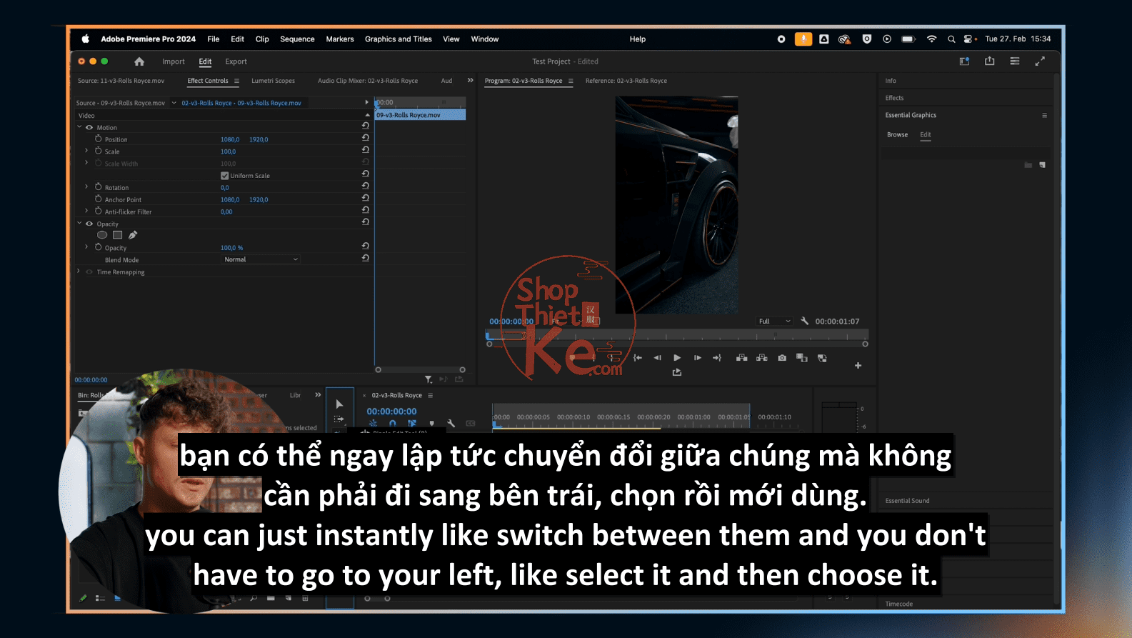The image size is (1132, 638).
Task: Open the Blend Mode Normal dropdown
Action: (x=261, y=259)
